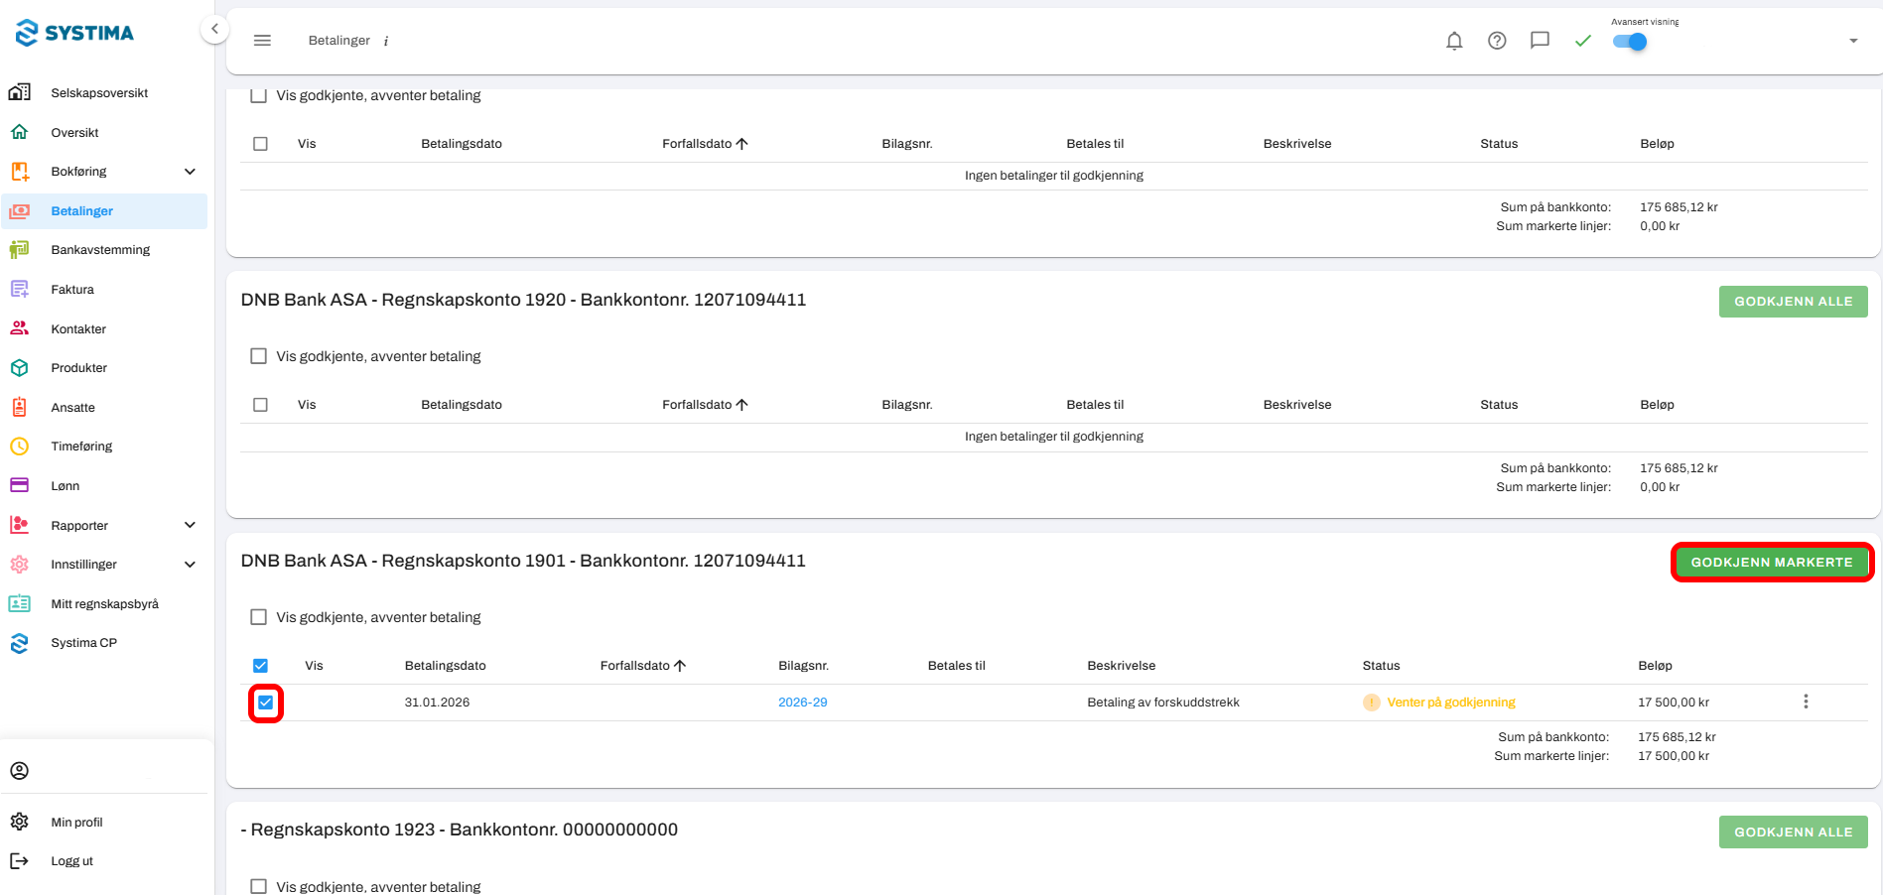The image size is (1883, 895).
Task: Check topmost Vis godkjente, avventer betaling box
Action: 259,95
